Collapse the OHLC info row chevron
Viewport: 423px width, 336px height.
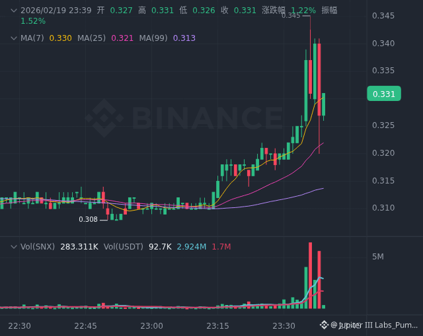14,11
